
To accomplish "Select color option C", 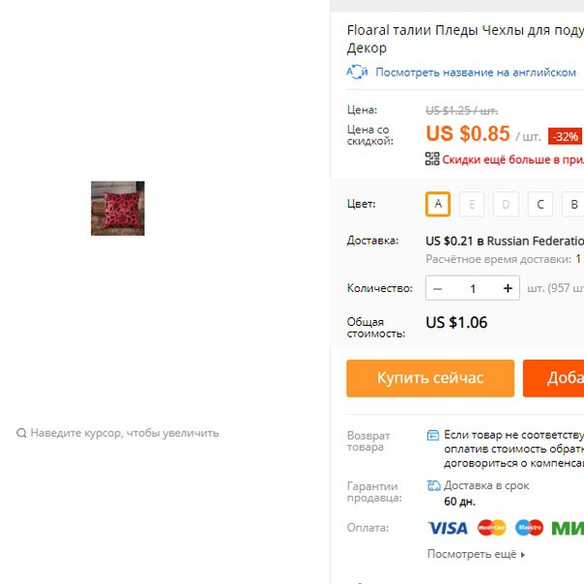I will [x=540, y=204].
